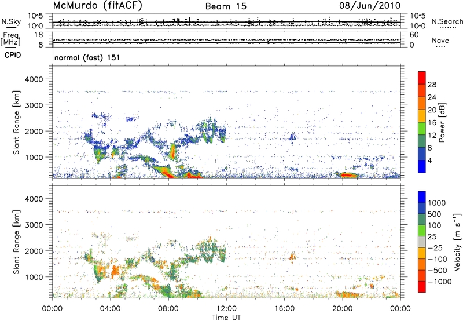463x321 pixels.
Task: Click the 'Time UT' axis label
Action: point(226,318)
